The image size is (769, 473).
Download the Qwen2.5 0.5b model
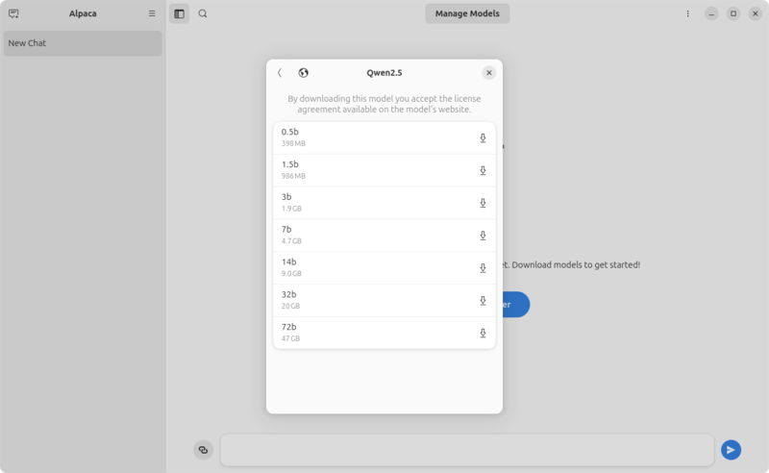[483, 138]
